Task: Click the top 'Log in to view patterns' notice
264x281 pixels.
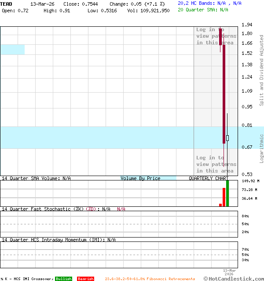Action: click(x=216, y=36)
